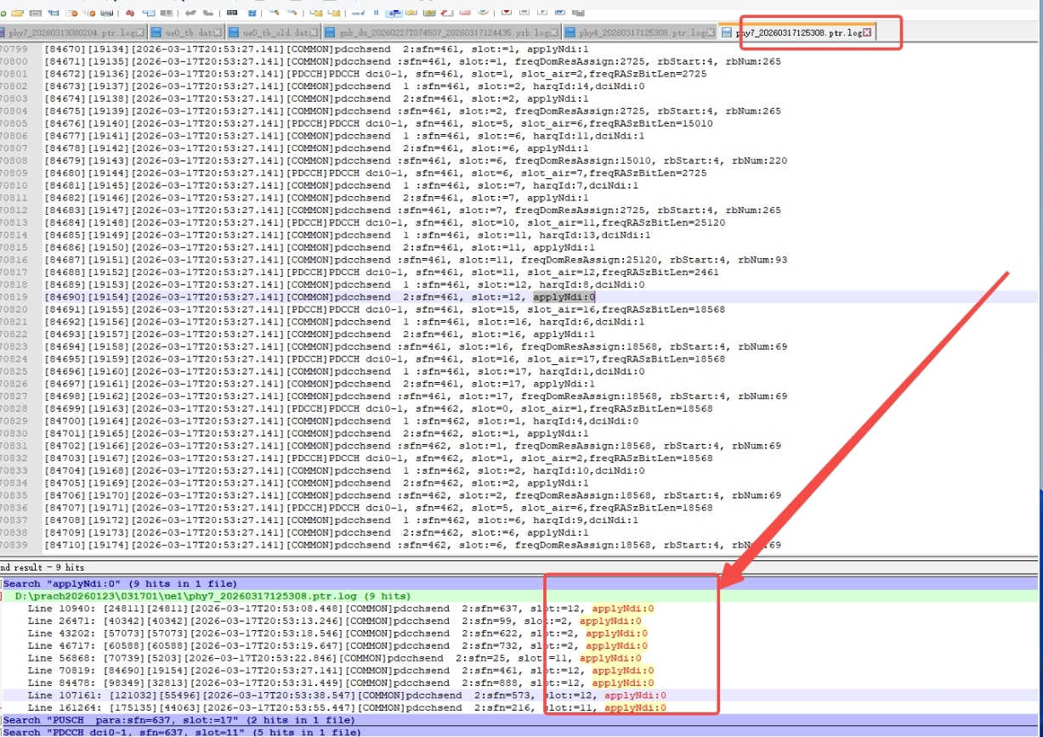Open Find using the binoculars icon
Screen dimensions: 1043x737
(x=232, y=12)
